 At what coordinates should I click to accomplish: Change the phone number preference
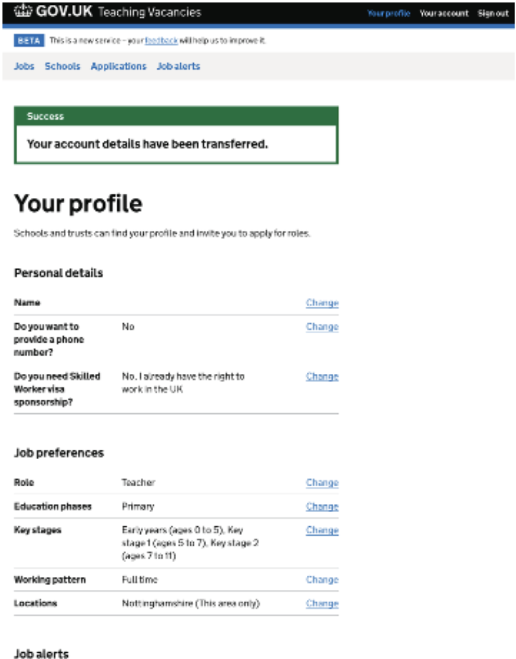[x=322, y=327]
